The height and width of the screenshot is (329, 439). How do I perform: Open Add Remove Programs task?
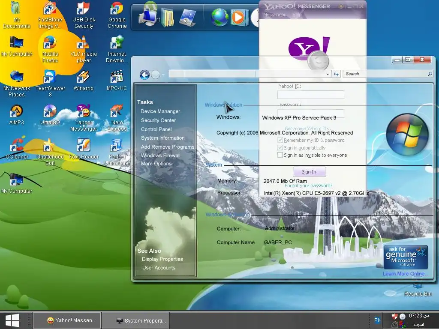[x=168, y=147]
